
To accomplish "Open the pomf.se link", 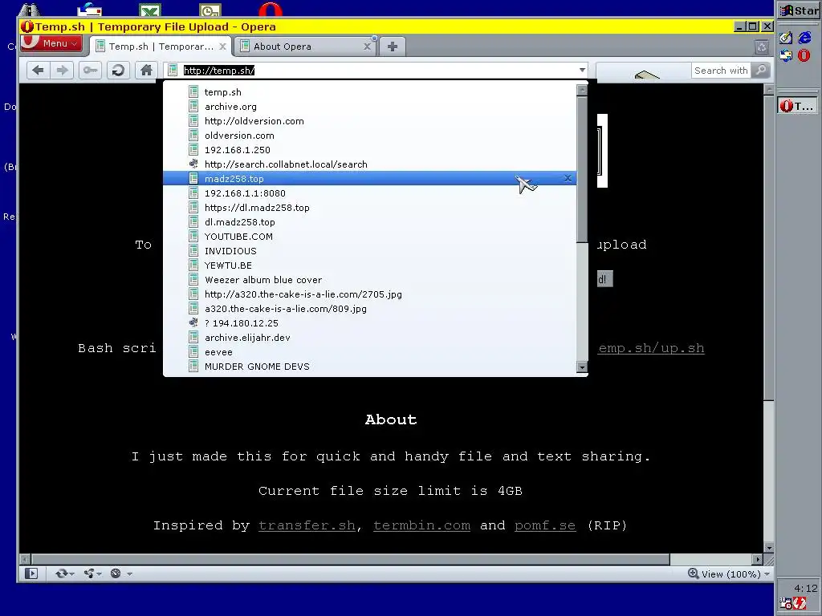I will (x=545, y=525).
